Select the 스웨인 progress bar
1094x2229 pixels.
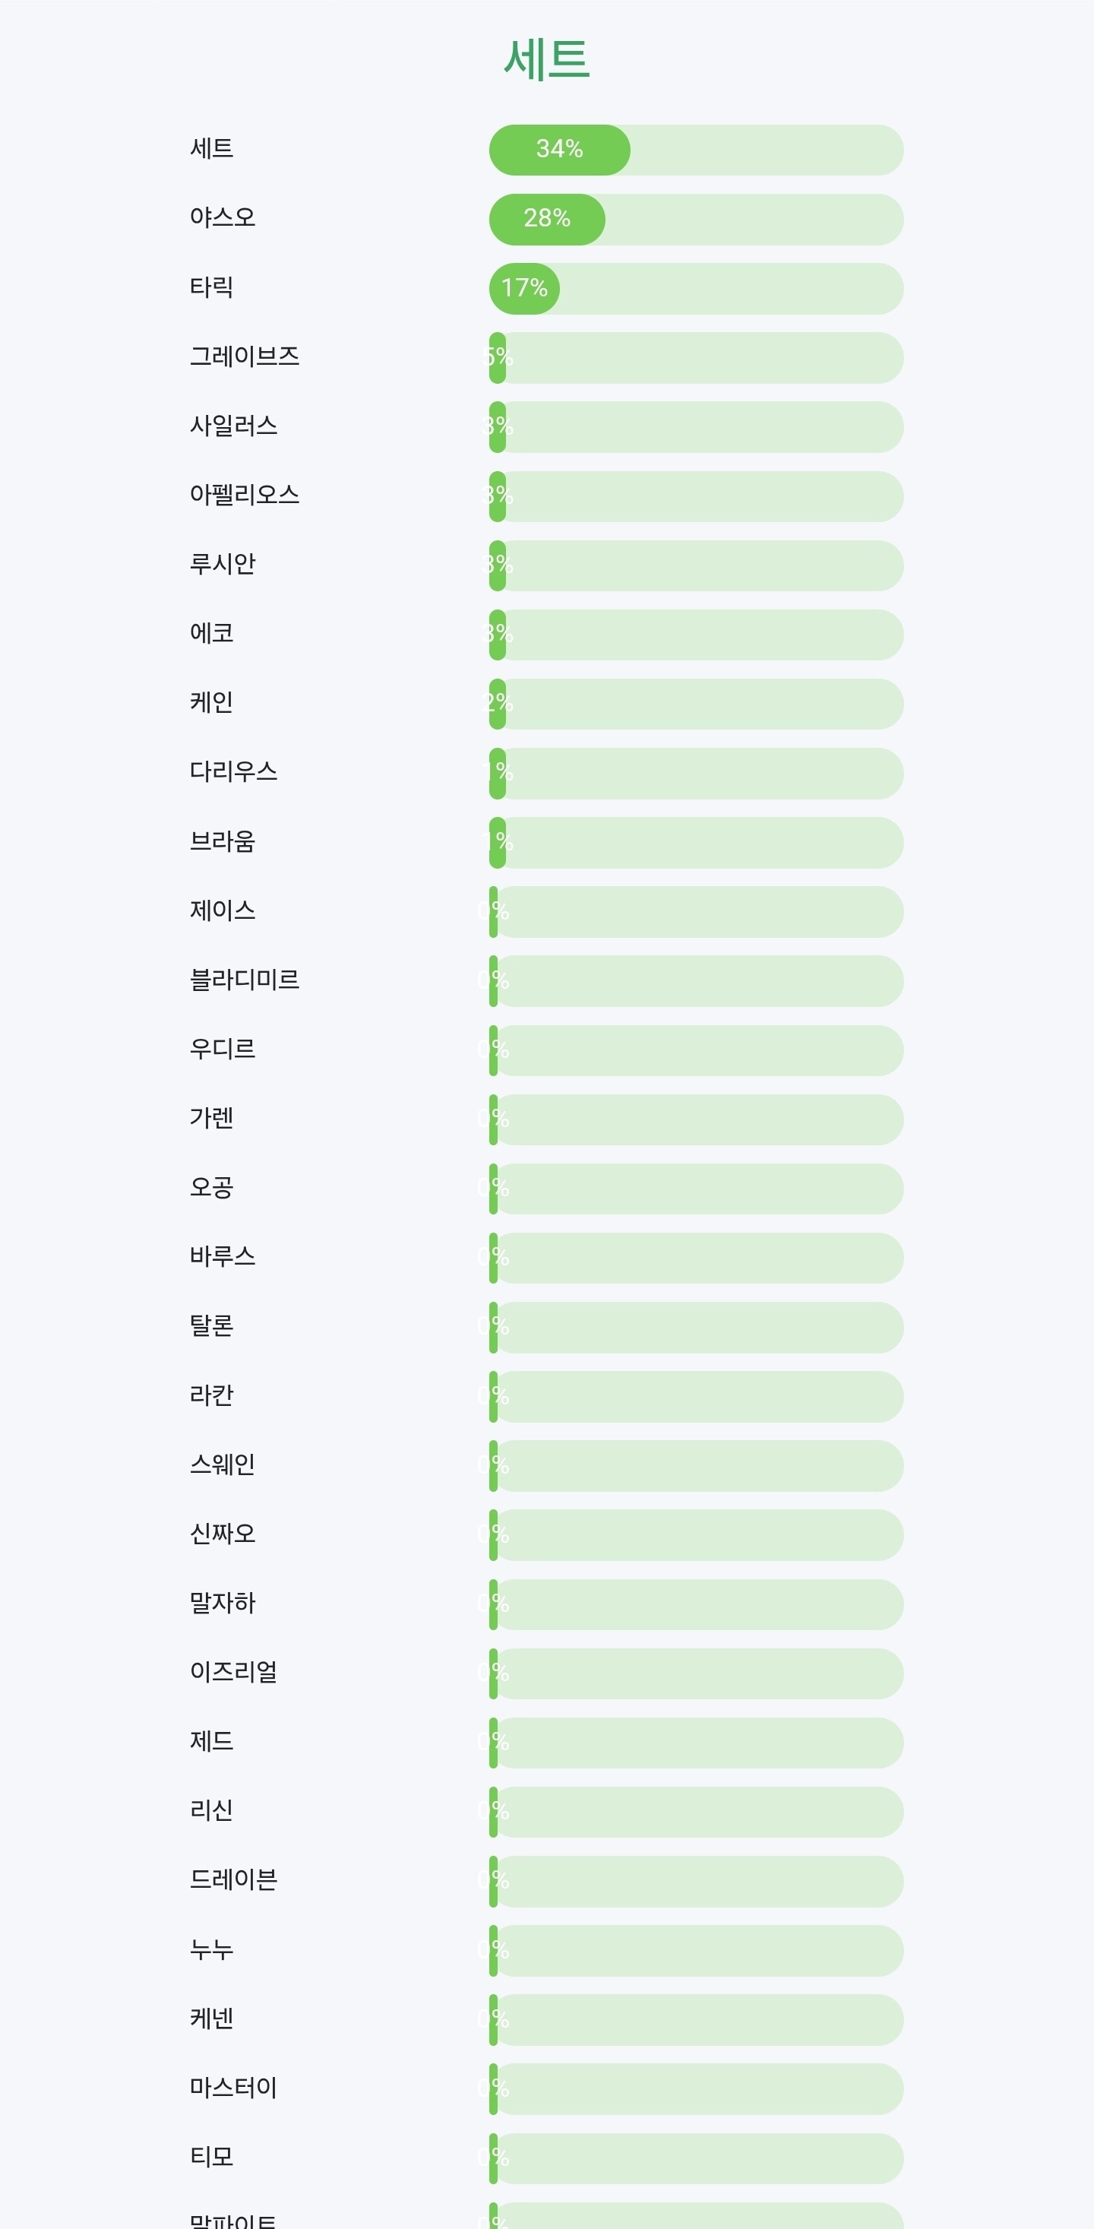(696, 1466)
